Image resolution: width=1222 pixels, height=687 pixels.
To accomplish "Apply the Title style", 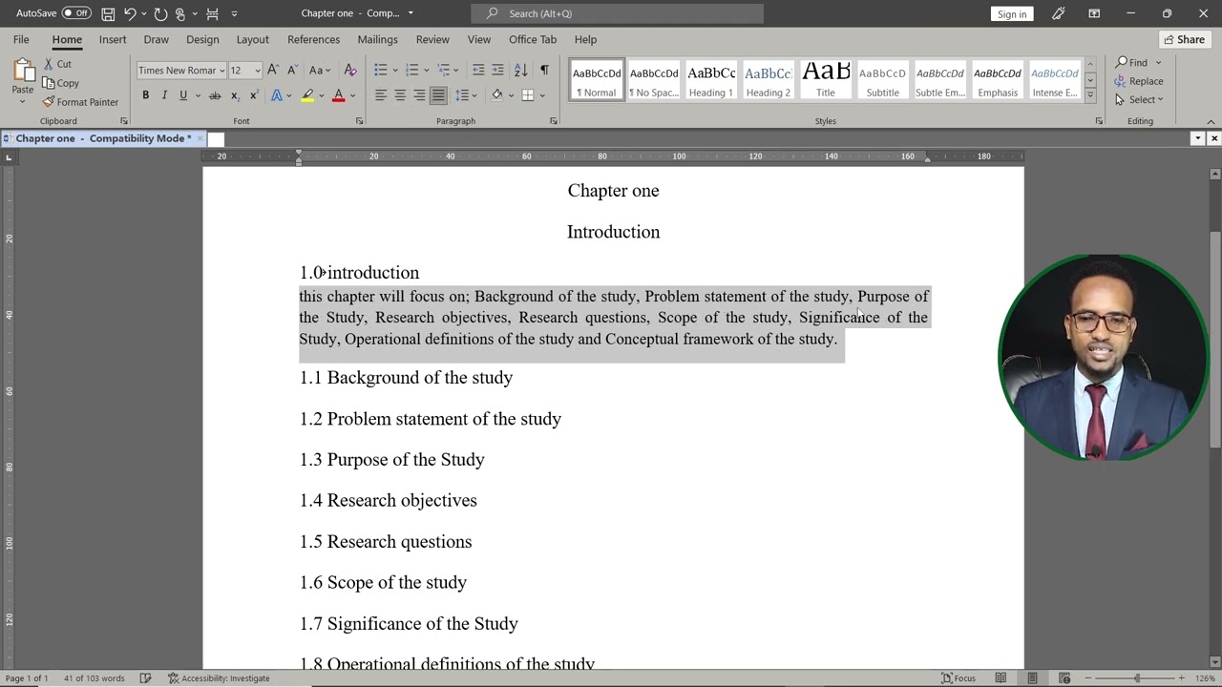I will [x=826, y=79].
